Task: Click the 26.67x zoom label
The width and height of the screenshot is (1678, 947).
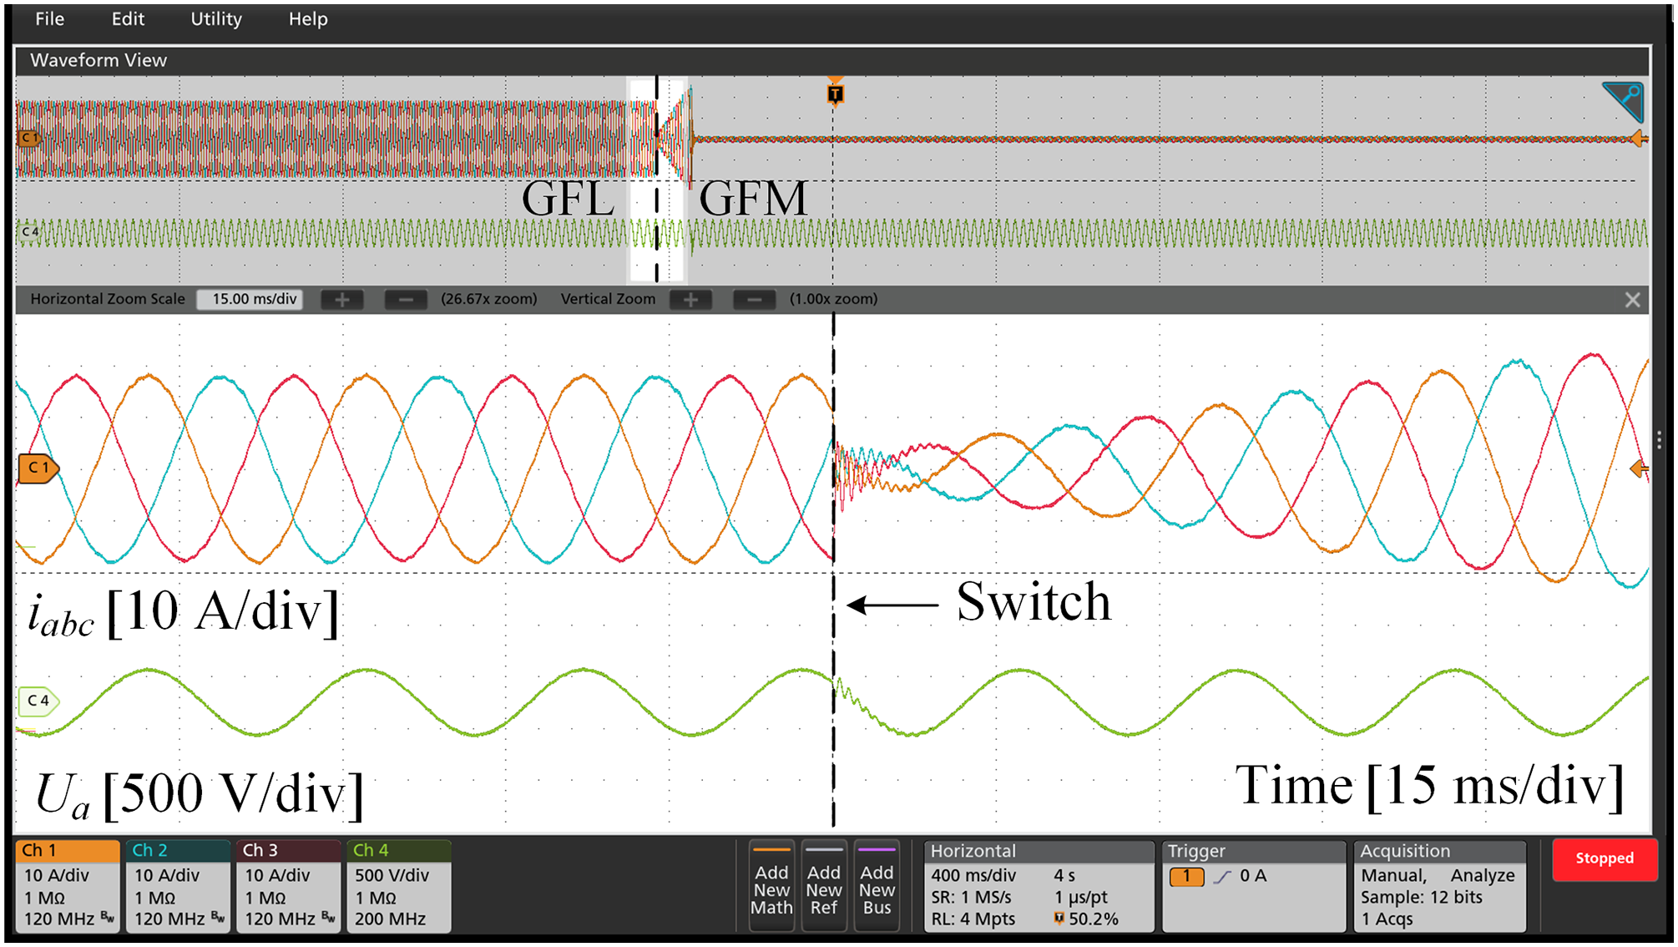Action: pyautogui.click(x=489, y=299)
